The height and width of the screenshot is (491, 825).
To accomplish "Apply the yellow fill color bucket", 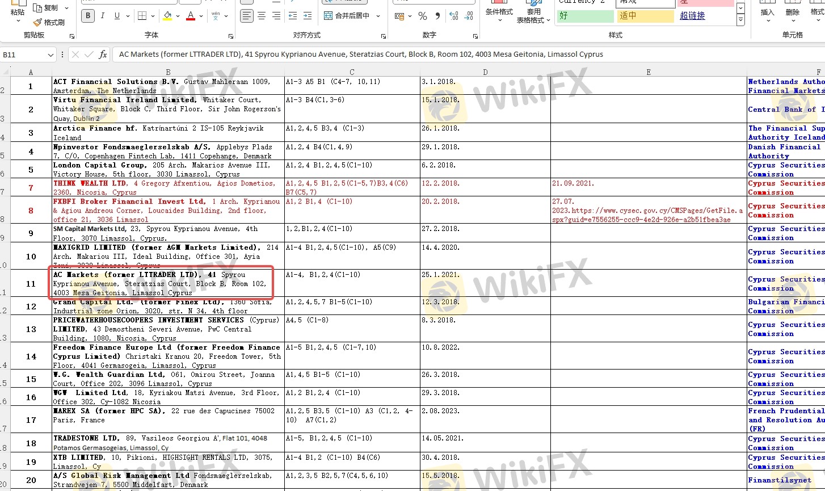I will click(167, 16).
